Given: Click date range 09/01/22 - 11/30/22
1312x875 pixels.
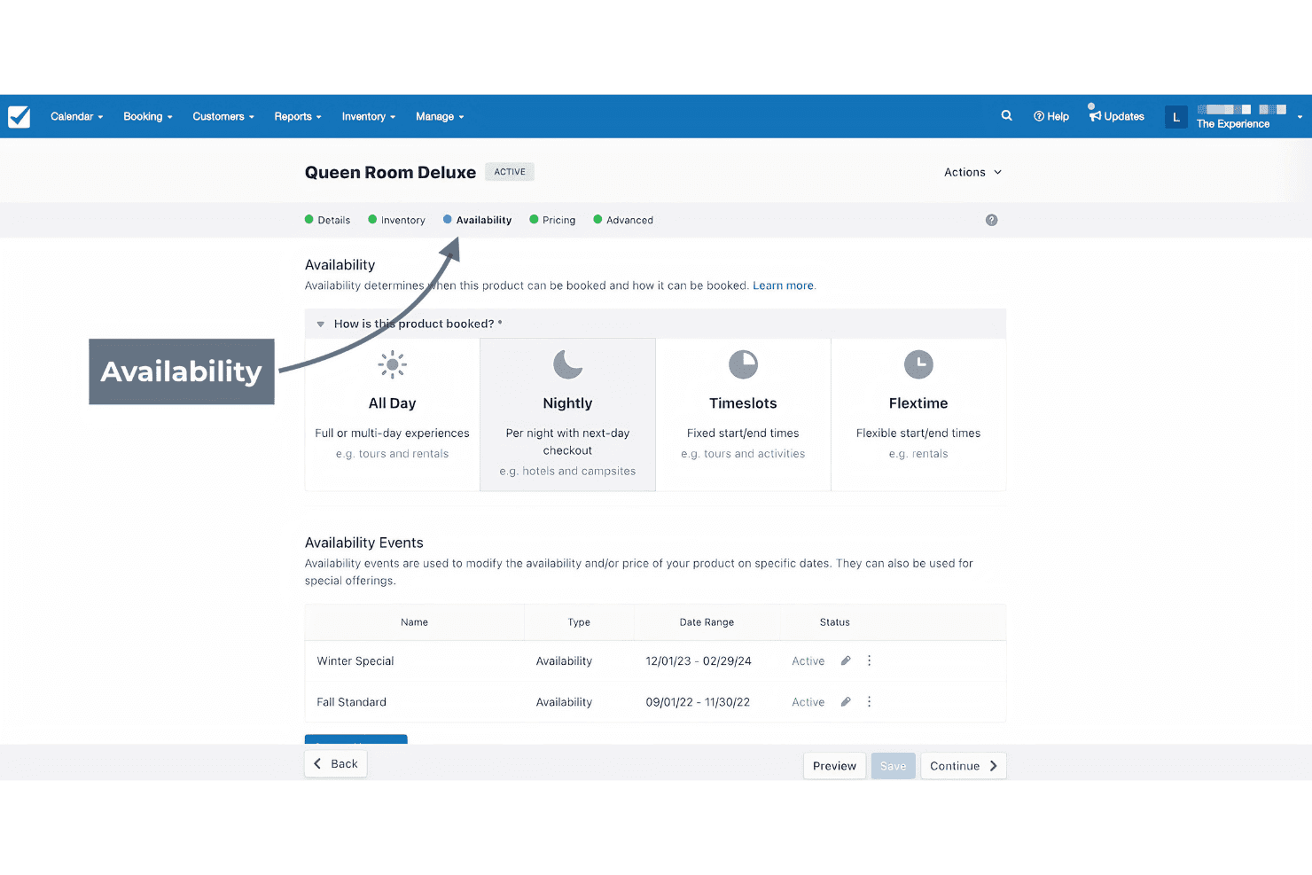Looking at the screenshot, I should click(698, 702).
